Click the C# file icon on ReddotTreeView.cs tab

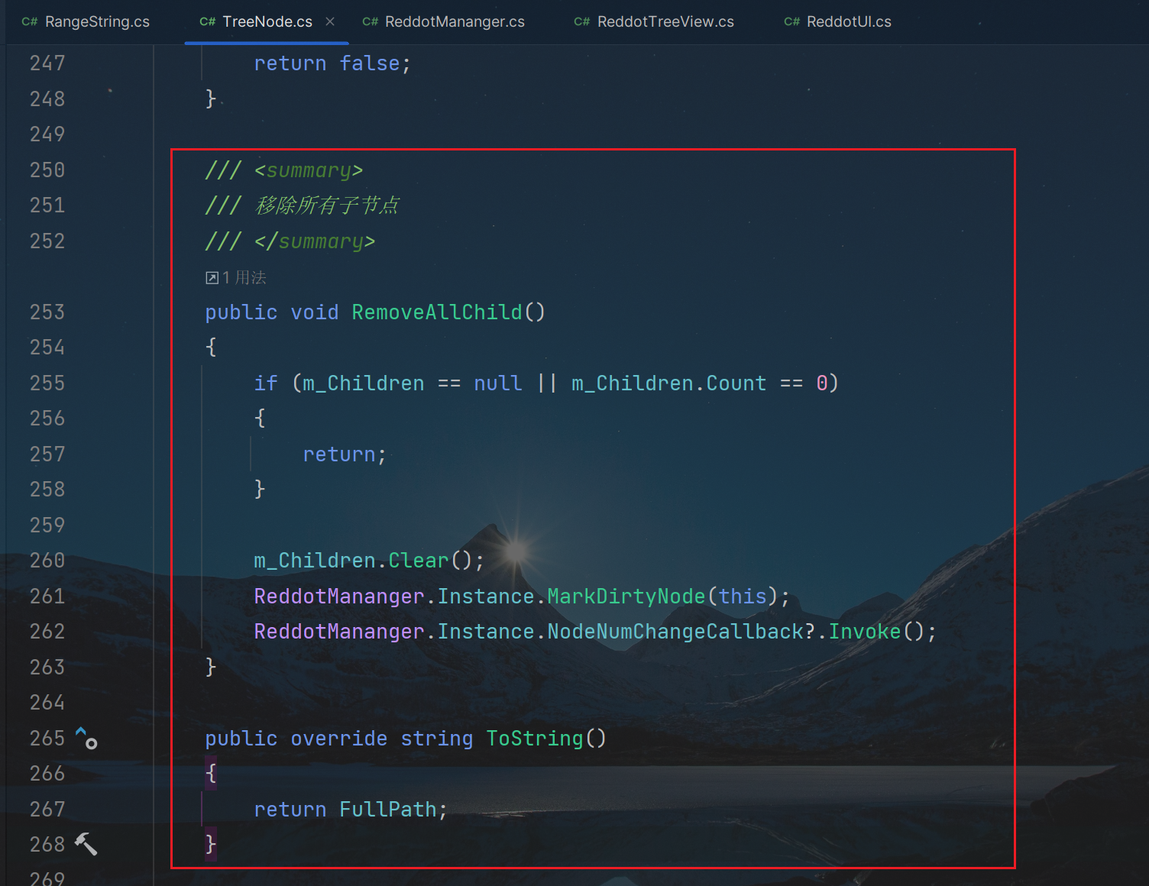(581, 21)
